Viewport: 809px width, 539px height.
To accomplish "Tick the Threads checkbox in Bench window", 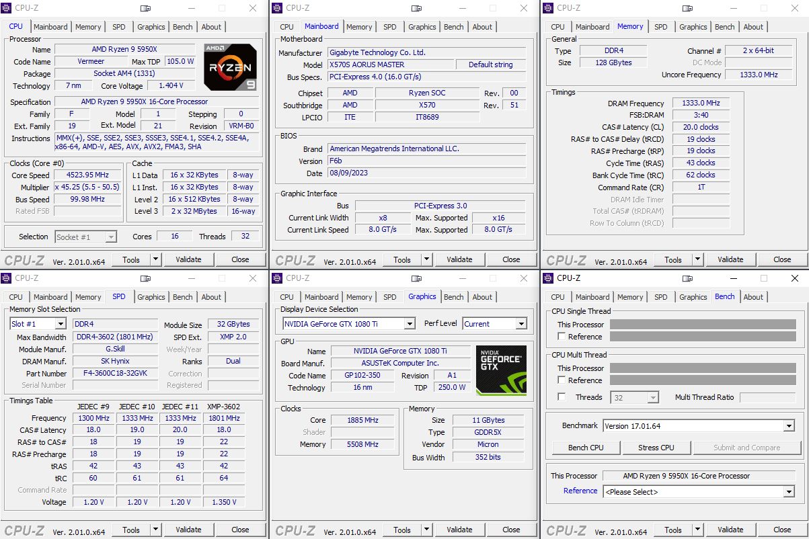I will click(562, 397).
